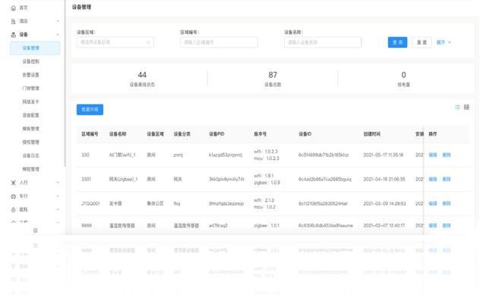Click the 设备PID column header
Image resolution: width=486 pixels, height=295 pixels.
click(x=216, y=134)
